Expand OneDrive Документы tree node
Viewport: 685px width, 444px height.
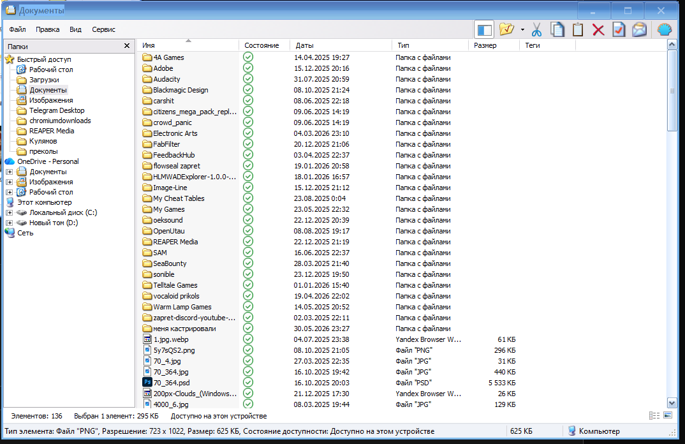point(9,172)
